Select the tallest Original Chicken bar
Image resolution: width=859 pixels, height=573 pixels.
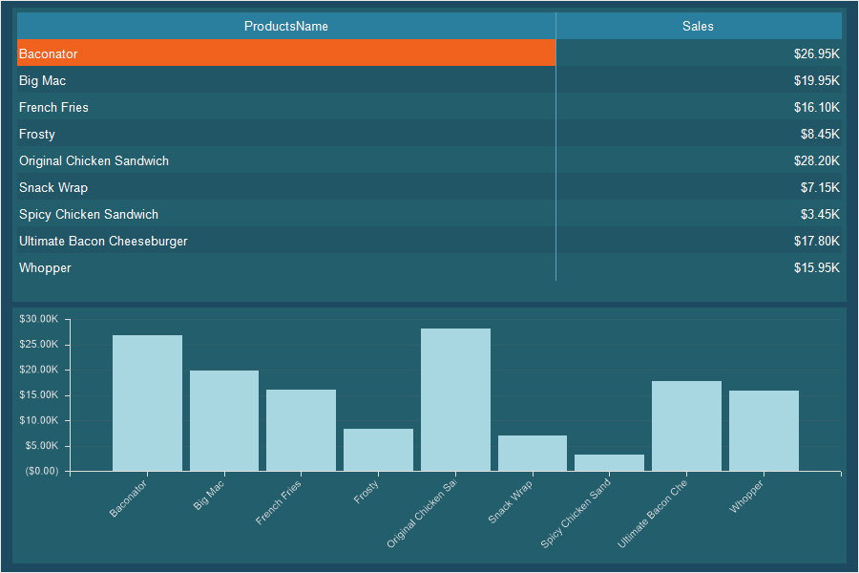(455, 399)
